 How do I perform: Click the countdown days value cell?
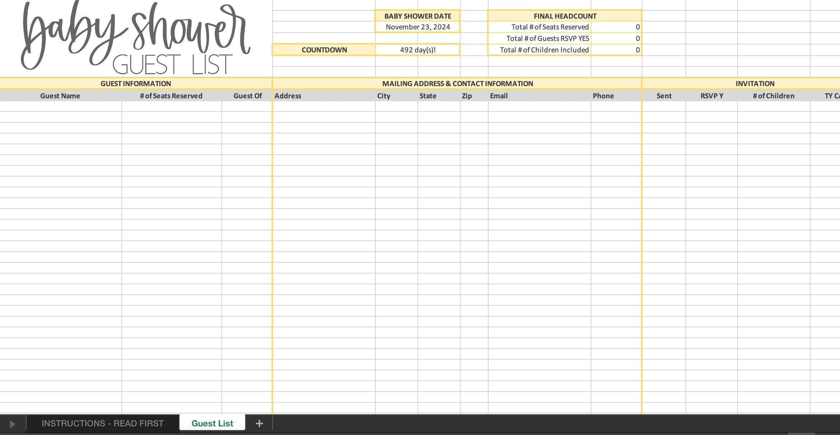[x=417, y=50]
